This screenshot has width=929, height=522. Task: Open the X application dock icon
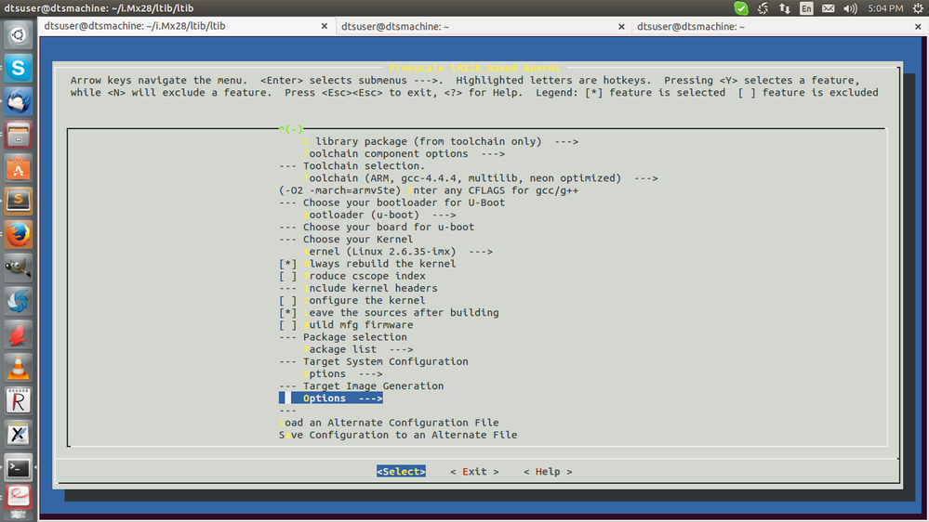tap(19, 435)
